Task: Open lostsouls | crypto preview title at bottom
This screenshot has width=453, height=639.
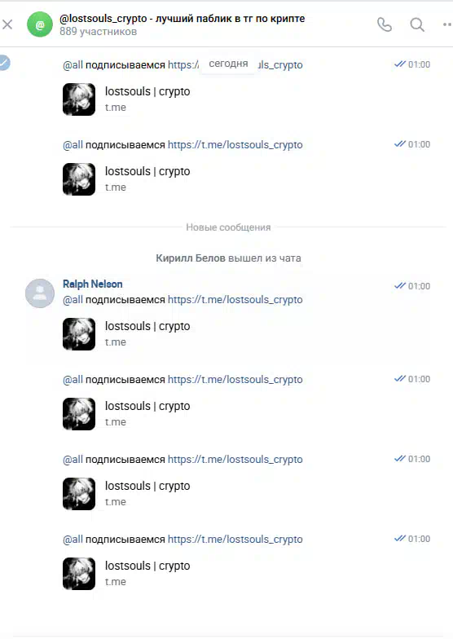Action: tap(147, 566)
